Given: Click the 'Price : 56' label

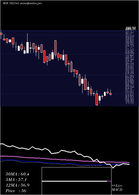Looking at the screenshot, I should click(16, 191).
